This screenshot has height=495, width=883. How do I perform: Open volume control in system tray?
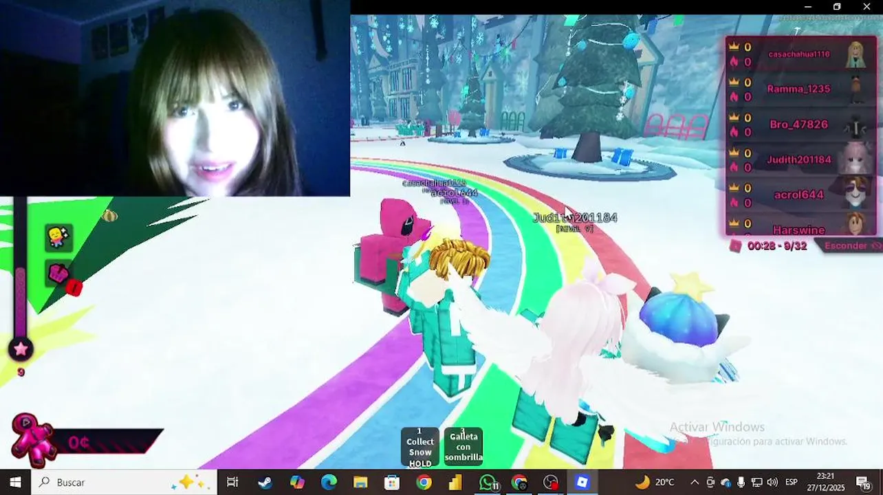coord(772,482)
